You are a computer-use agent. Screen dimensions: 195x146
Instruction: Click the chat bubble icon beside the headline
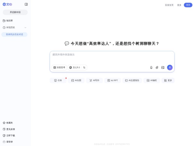click(67, 43)
